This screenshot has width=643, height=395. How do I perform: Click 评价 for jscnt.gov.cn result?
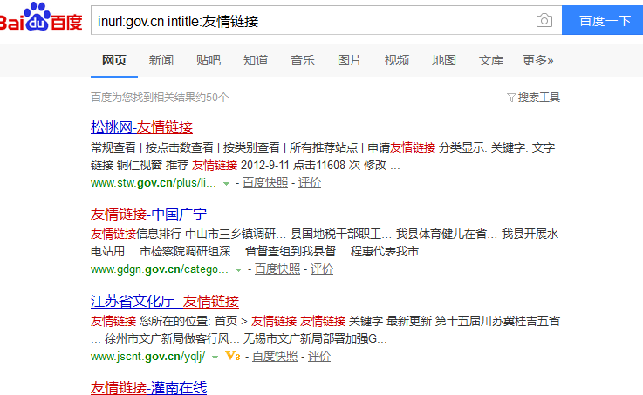(x=319, y=357)
